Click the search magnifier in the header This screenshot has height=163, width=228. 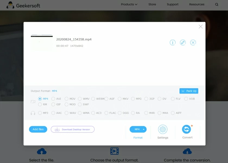217,5
